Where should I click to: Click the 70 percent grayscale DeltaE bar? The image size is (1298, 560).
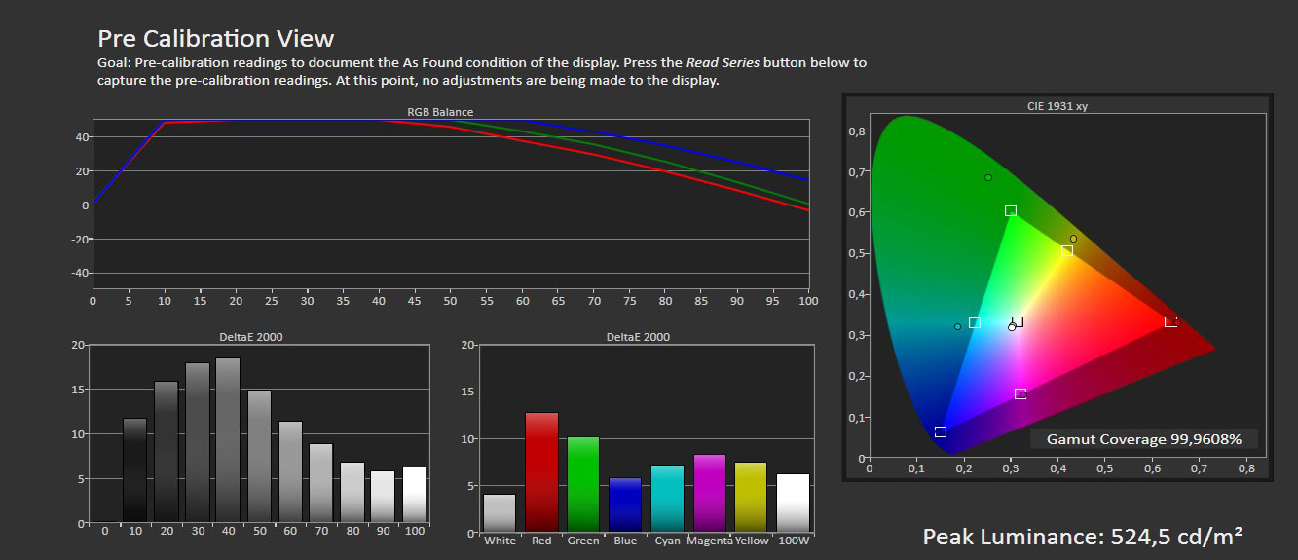tap(321, 483)
